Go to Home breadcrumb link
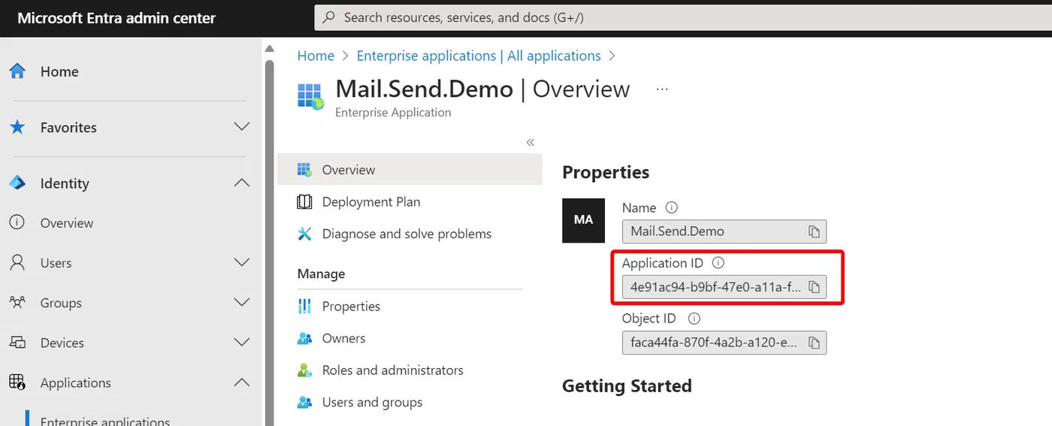1052x426 pixels. pos(316,56)
